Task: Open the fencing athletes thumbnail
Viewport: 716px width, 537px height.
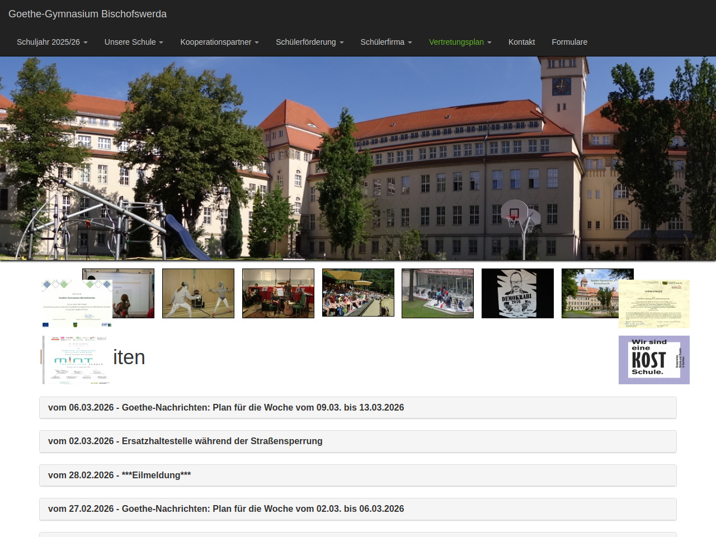Action: tap(198, 293)
